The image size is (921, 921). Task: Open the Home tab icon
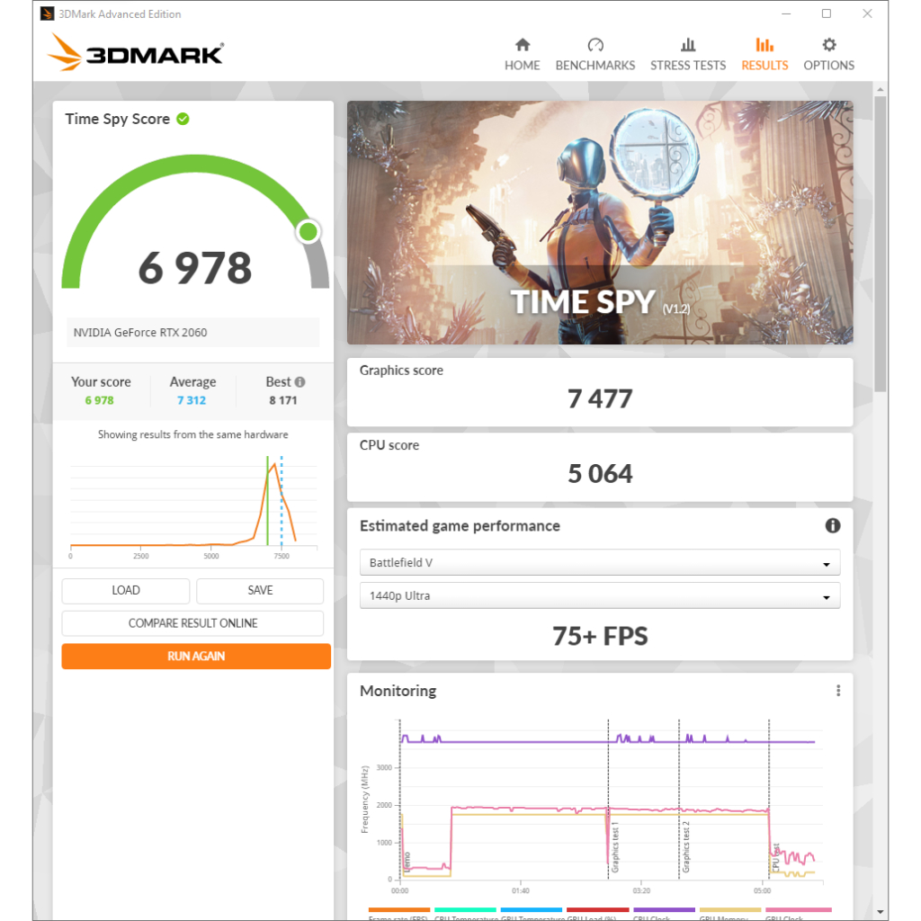point(523,45)
